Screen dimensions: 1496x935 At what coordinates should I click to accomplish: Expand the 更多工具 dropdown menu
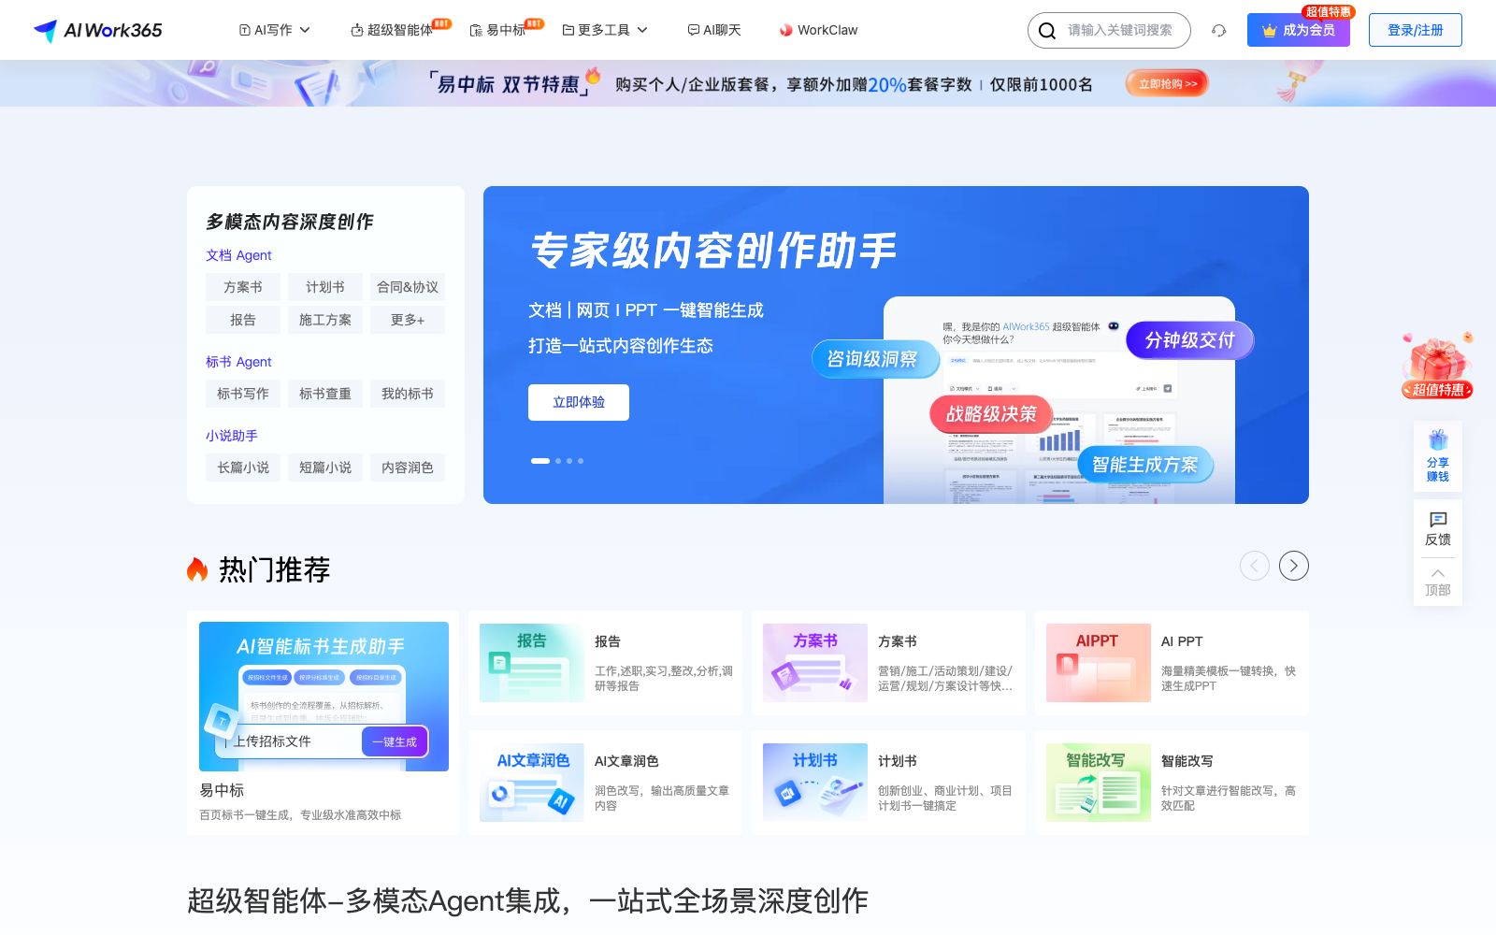click(605, 30)
